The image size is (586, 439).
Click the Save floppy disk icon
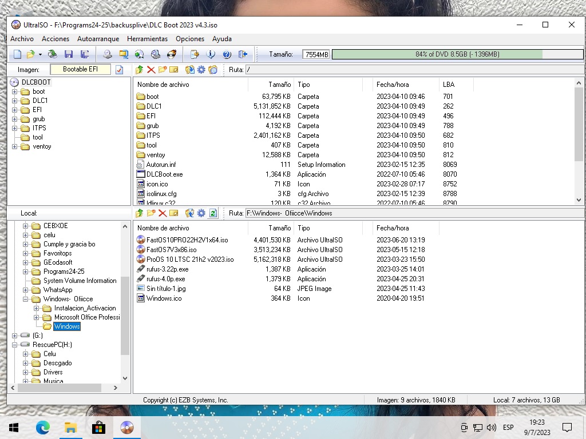tap(69, 54)
